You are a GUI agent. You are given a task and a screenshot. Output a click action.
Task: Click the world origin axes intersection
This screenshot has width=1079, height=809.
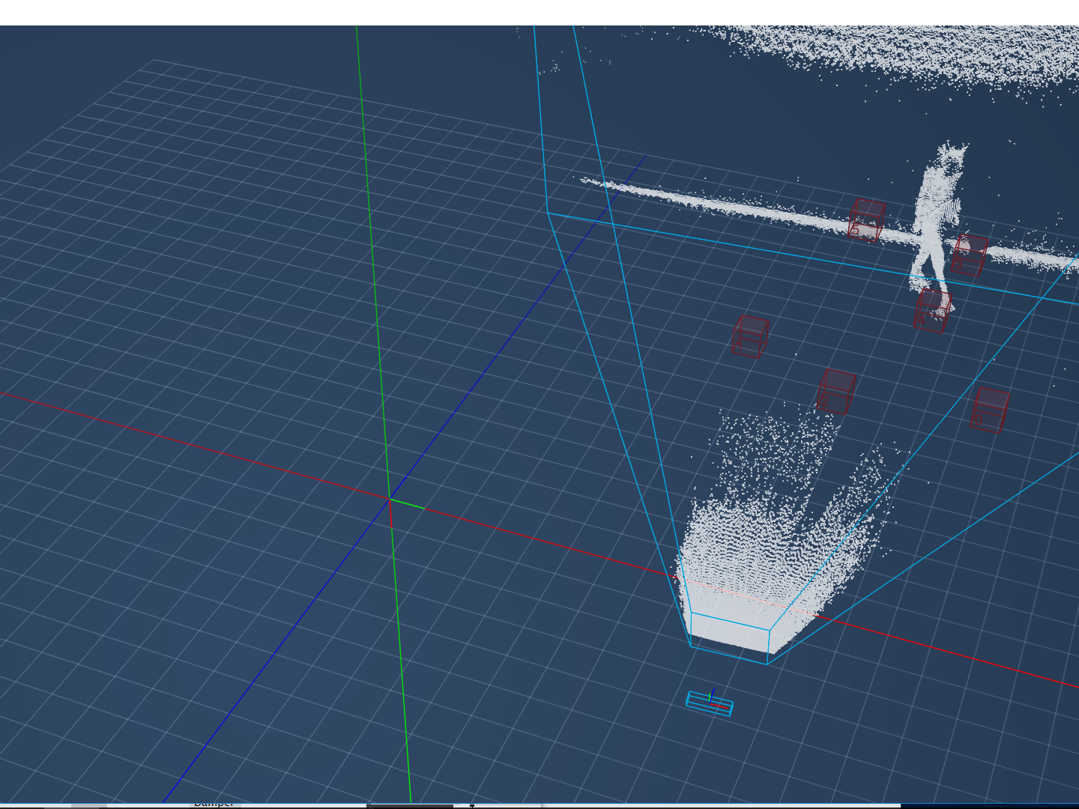coord(390,499)
